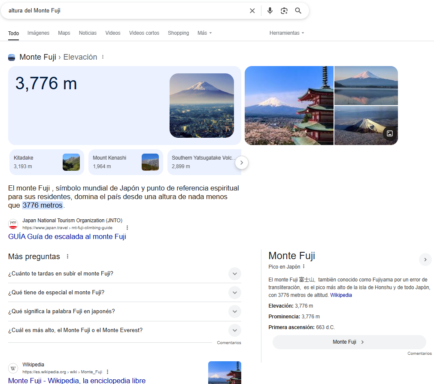Image resolution: width=434 pixels, height=384 pixels.
Task: Select the Kitadake mountain card
Action: point(47,162)
